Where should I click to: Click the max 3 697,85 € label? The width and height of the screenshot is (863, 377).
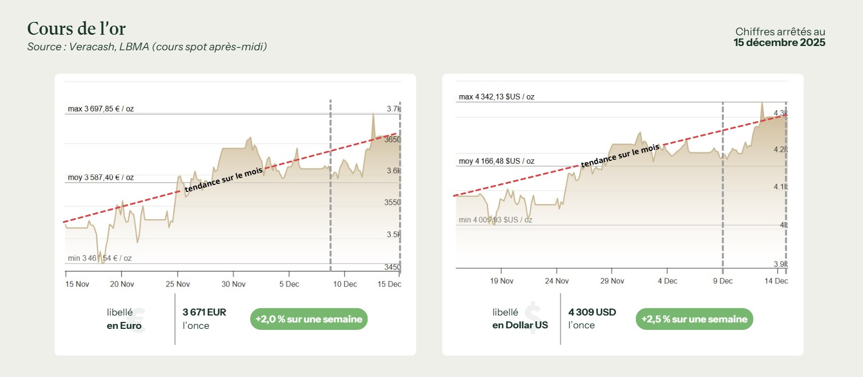(101, 109)
